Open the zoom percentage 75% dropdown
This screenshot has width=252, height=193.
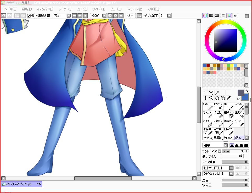[x=69, y=16]
